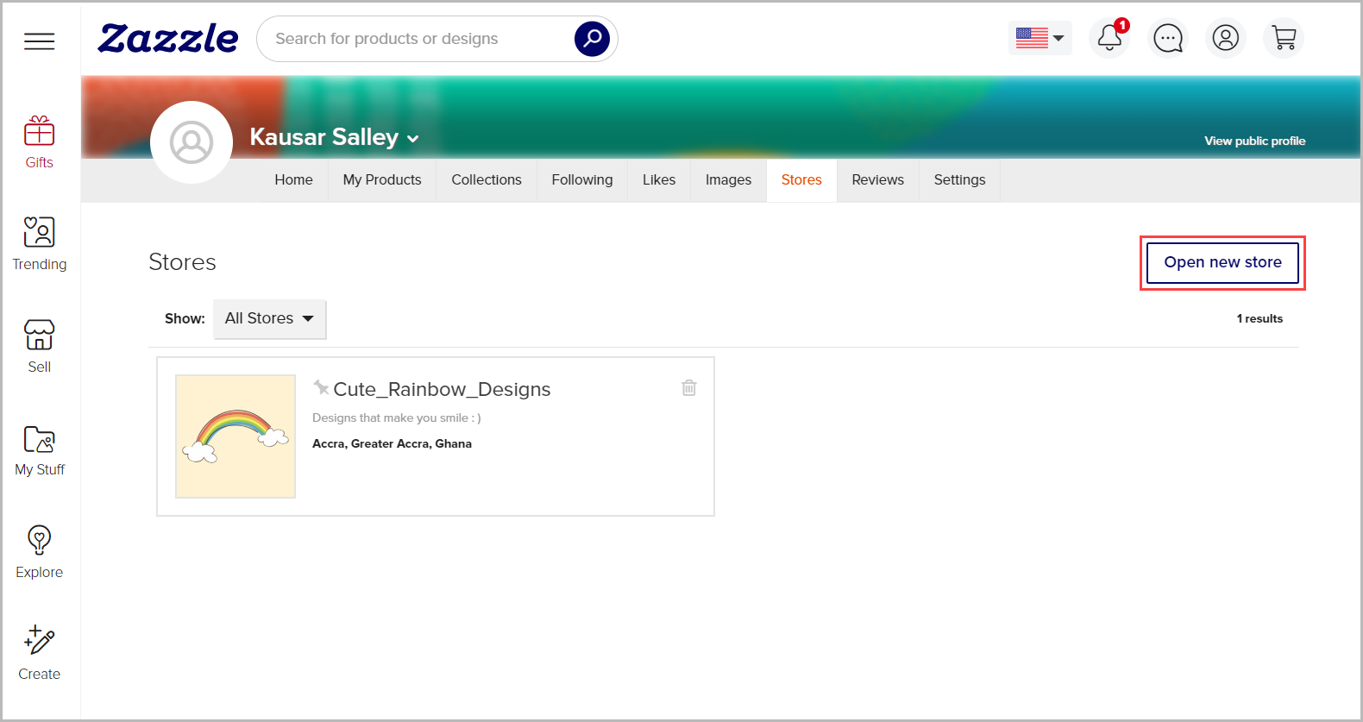This screenshot has height=722, width=1363.
Task: Open the chat messages icon
Action: (x=1168, y=38)
